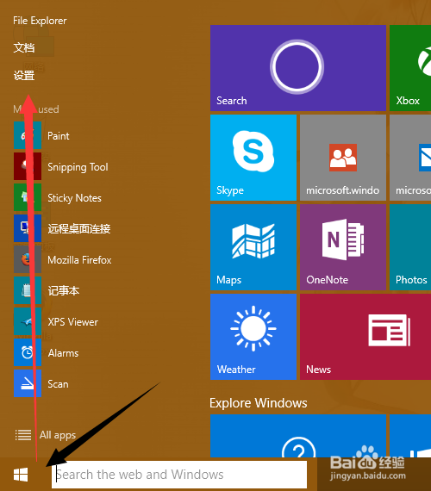Screen dimensions: 431x491
Task: Open Sticky Notes icon in list
Action: tap(28, 197)
